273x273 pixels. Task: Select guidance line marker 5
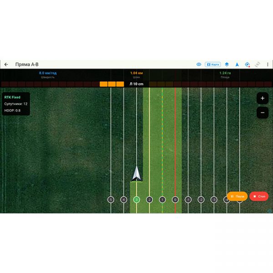(111, 200)
